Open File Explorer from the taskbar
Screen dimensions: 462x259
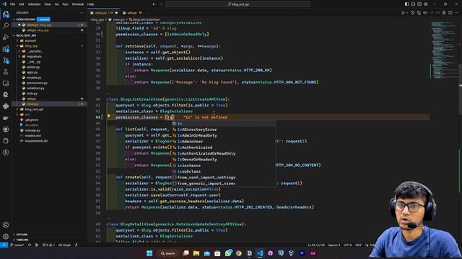[x=196, y=253]
